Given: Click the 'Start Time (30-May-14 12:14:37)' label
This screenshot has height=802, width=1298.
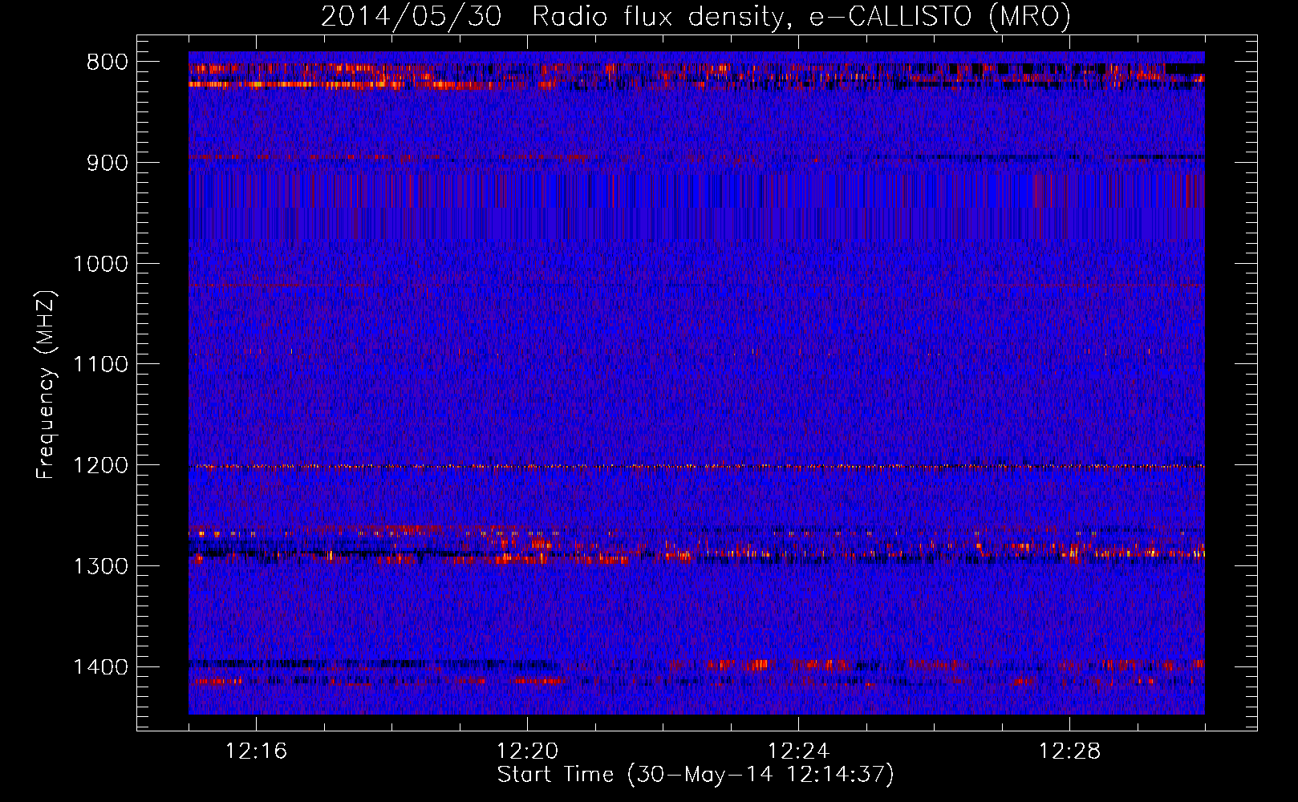Looking at the screenshot, I should (696, 775).
